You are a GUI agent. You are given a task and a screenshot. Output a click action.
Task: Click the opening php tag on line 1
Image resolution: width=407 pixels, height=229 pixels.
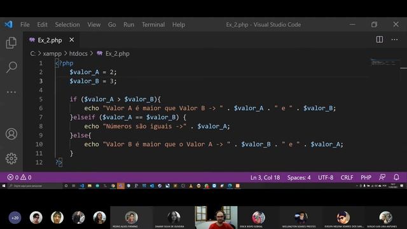[64, 63]
